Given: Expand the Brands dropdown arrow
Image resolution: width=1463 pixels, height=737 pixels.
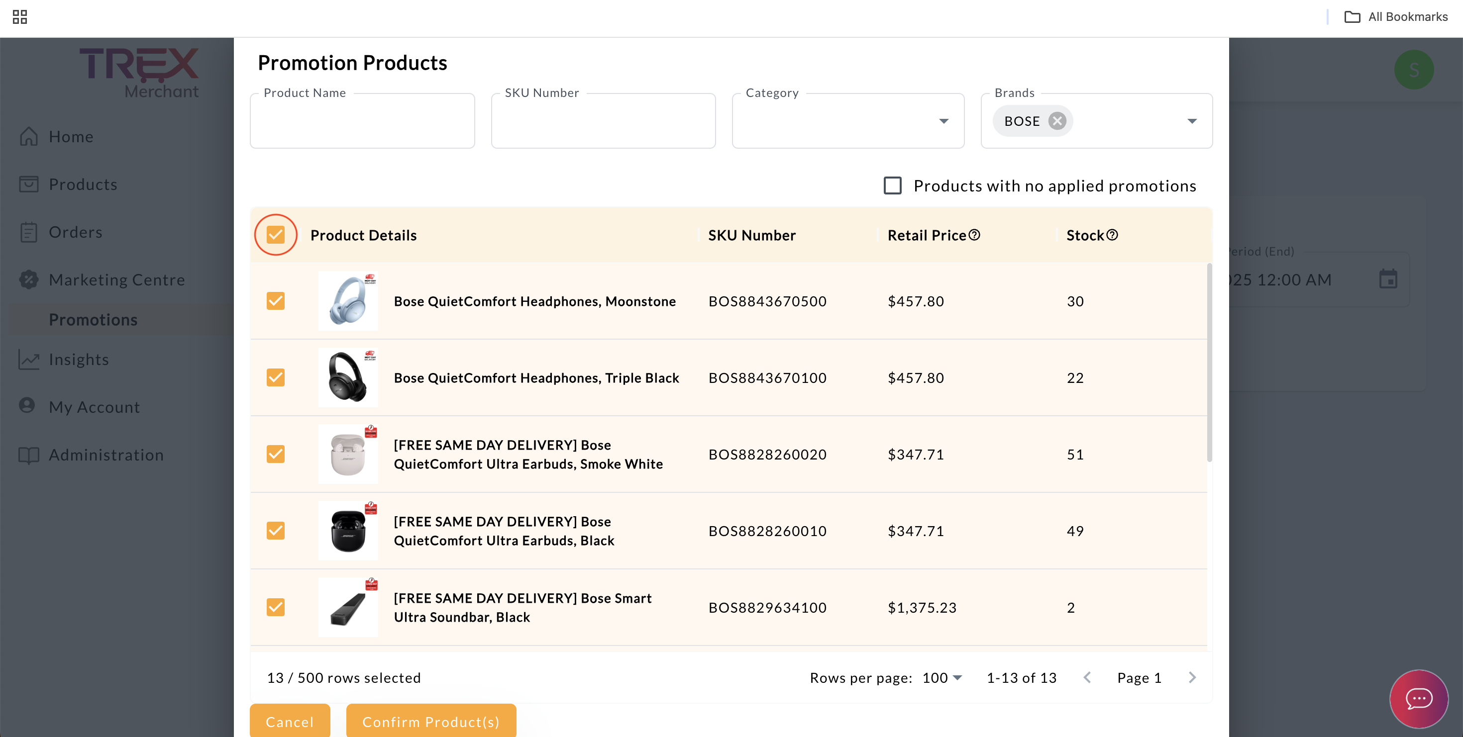Looking at the screenshot, I should [1192, 121].
